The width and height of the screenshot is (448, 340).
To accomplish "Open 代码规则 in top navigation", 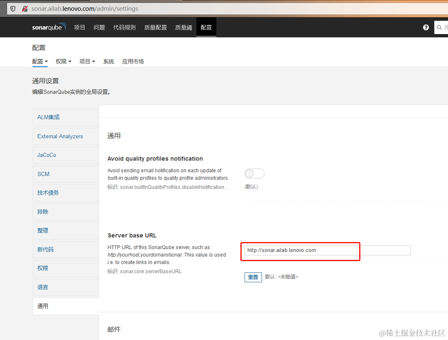I will click(x=124, y=27).
